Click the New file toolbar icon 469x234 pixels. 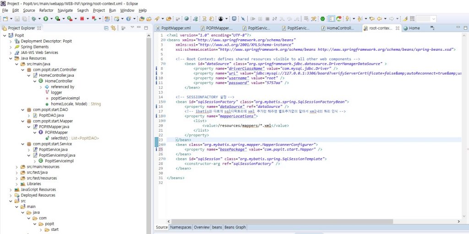coord(5,19)
